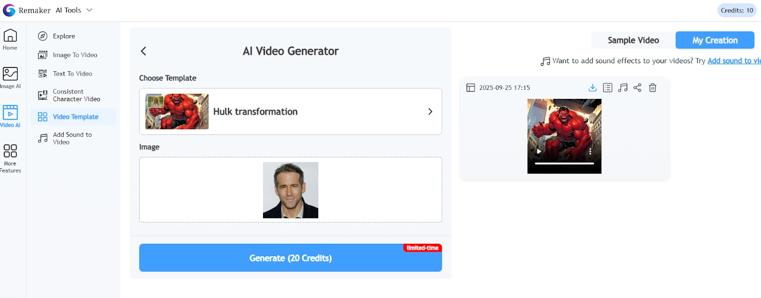Image resolution: width=761 pixels, height=298 pixels.
Task: Open Add Sound to Video tool
Action: click(74, 138)
